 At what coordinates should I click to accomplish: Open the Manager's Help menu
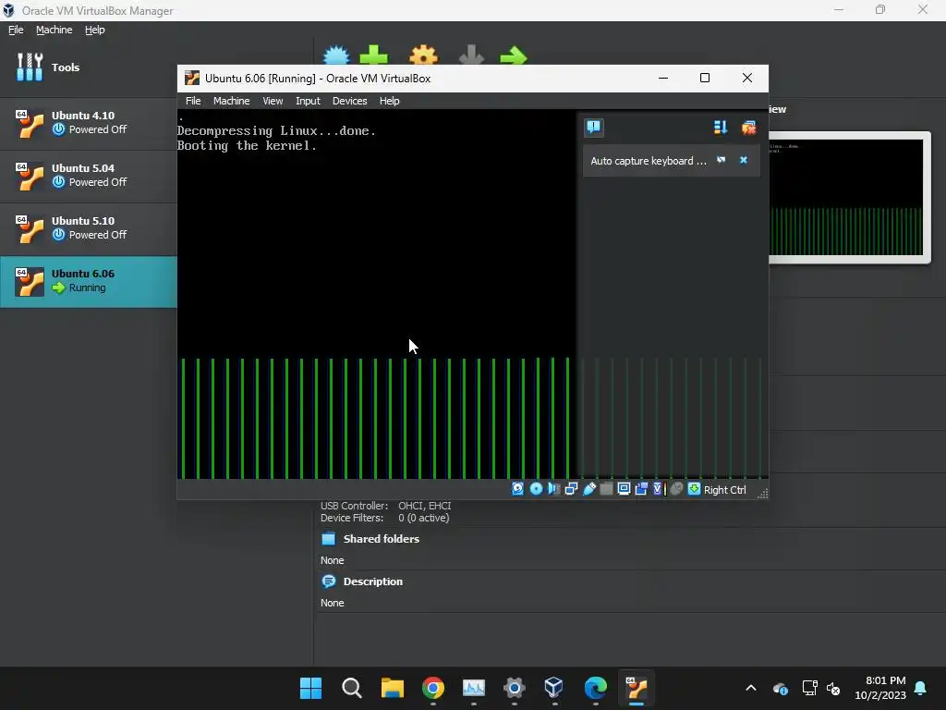pos(94,30)
